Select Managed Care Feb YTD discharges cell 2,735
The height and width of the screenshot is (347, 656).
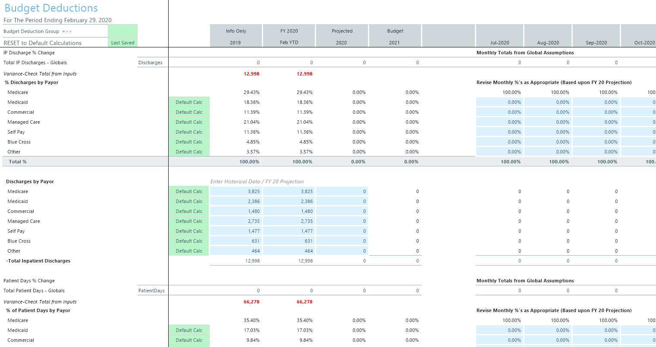pyautogui.click(x=289, y=221)
